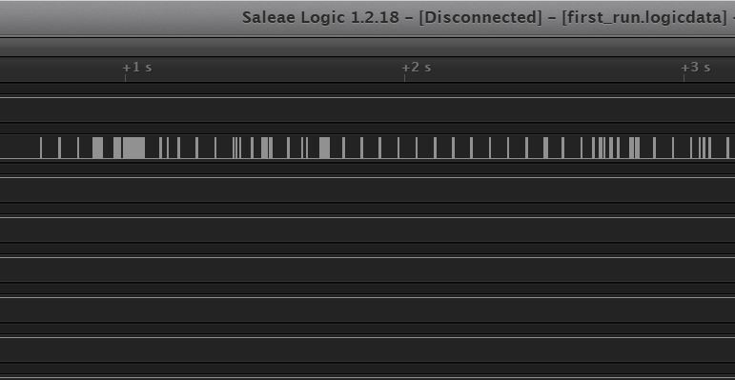This screenshot has height=380, width=735.
Task: Select the +2 s time ruler mark
Action: pyautogui.click(x=417, y=68)
